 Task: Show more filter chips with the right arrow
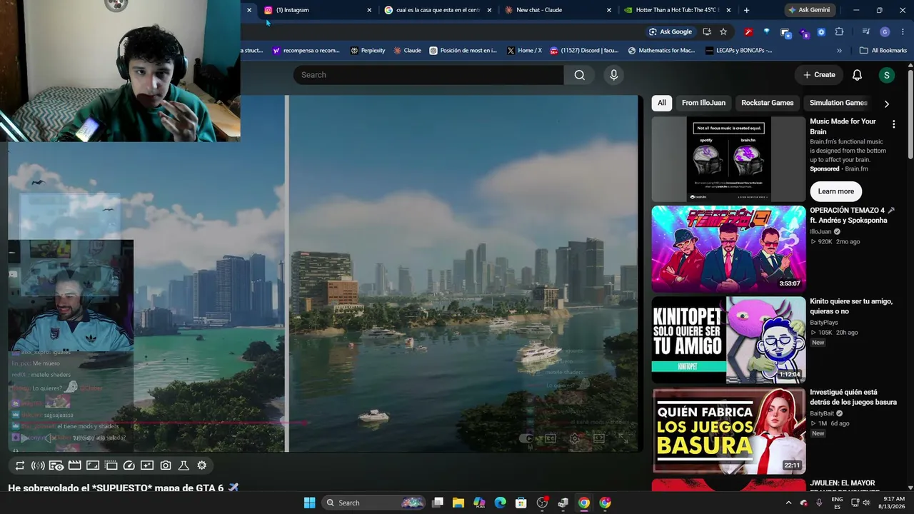[886, 104]
